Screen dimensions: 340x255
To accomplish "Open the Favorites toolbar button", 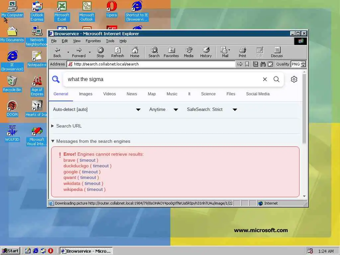I will (171, 52).
